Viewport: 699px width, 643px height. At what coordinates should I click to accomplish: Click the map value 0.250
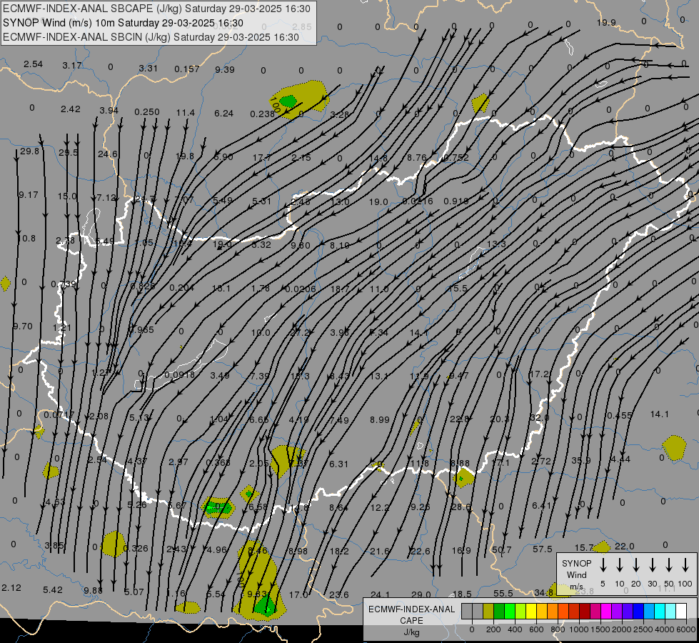click(x=147, y=111)
